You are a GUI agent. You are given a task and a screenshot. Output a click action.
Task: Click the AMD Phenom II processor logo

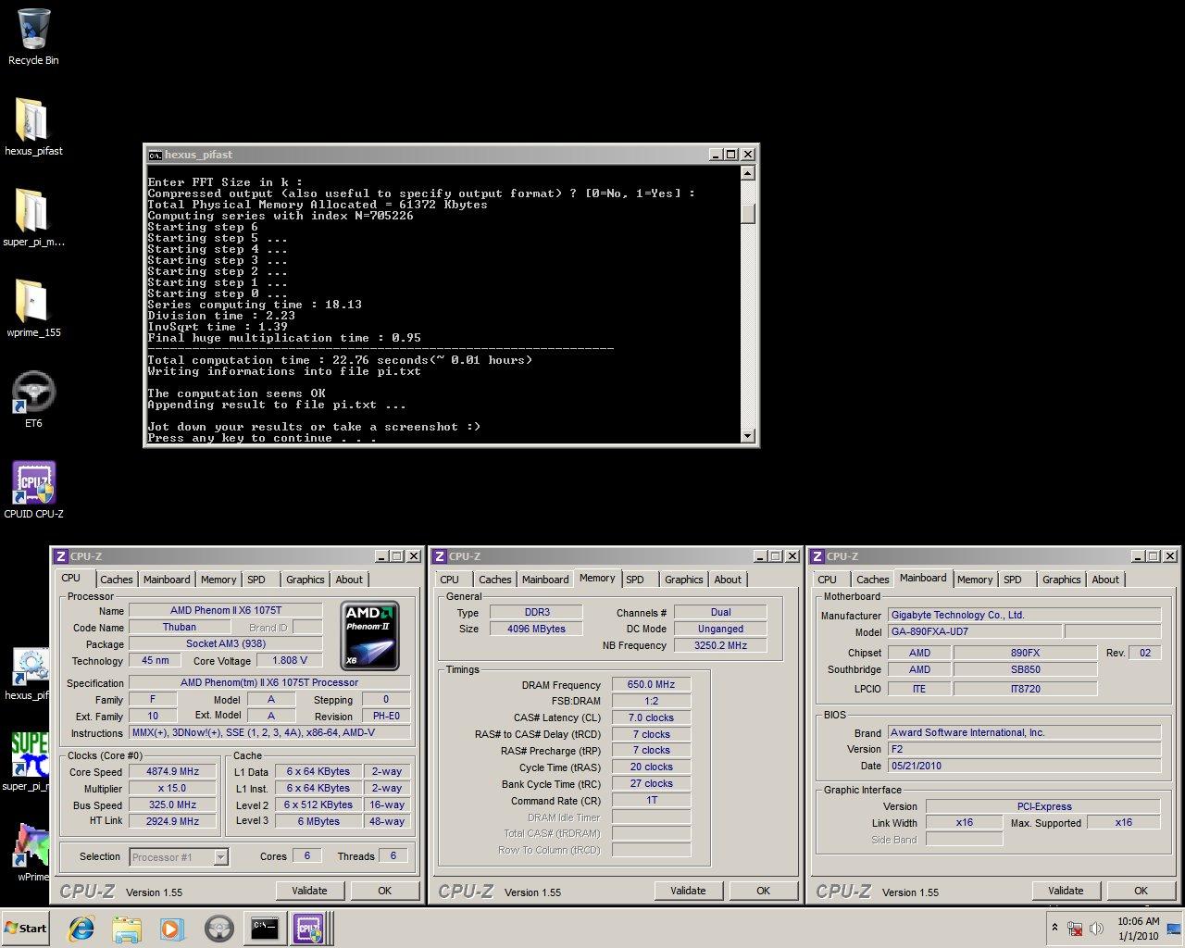tap(370, 635)
